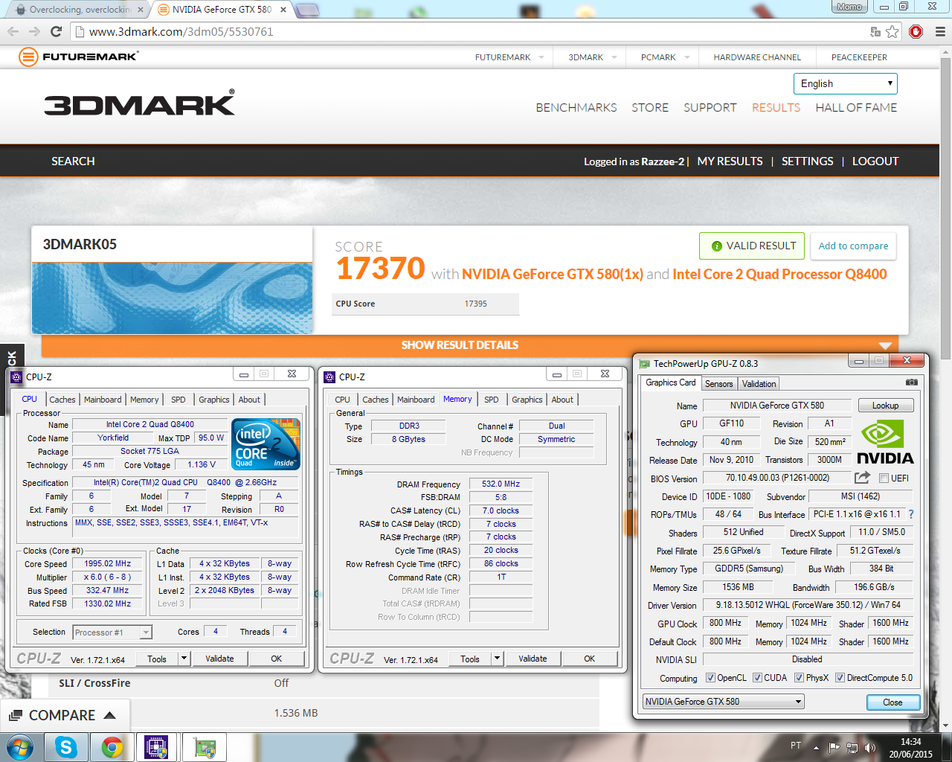Toggle the PhysX checkbox in GPU-Z
This screenshot has width=952, height=762.
[799, 678]
